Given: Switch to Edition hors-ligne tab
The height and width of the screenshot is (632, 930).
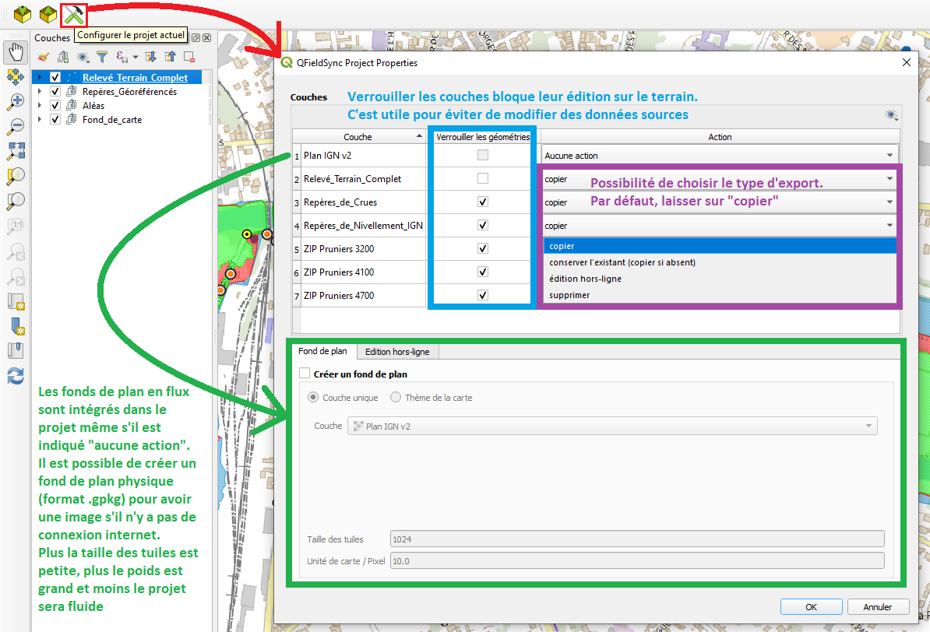Looking at the screenshot, I should 397,352.
